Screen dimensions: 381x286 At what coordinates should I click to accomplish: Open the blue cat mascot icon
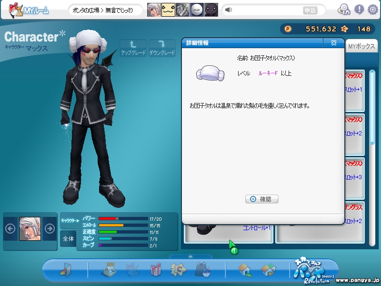pos(203,269)
